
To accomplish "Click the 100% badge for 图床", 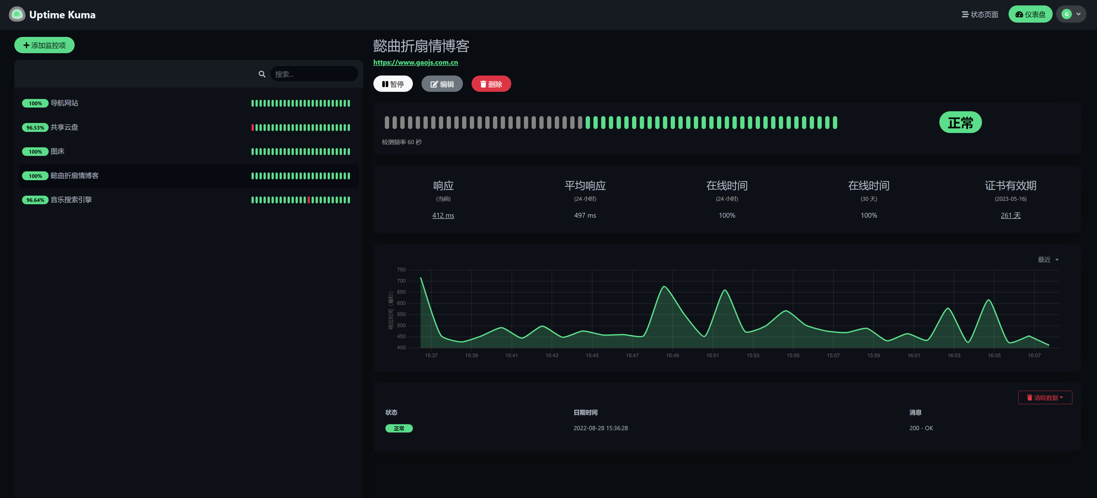I will (35, 152).
